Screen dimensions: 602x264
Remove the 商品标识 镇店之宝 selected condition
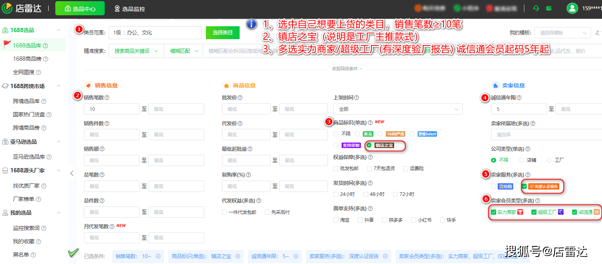click(238, 256)
